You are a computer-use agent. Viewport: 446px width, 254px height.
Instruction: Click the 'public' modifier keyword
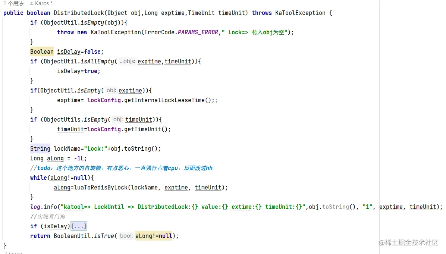click(13, 13)
